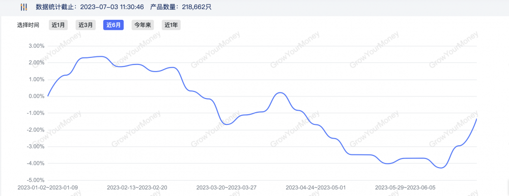509x196 pixels.
Task: Click the line's starting point at 0.00%
Action: 48,96
